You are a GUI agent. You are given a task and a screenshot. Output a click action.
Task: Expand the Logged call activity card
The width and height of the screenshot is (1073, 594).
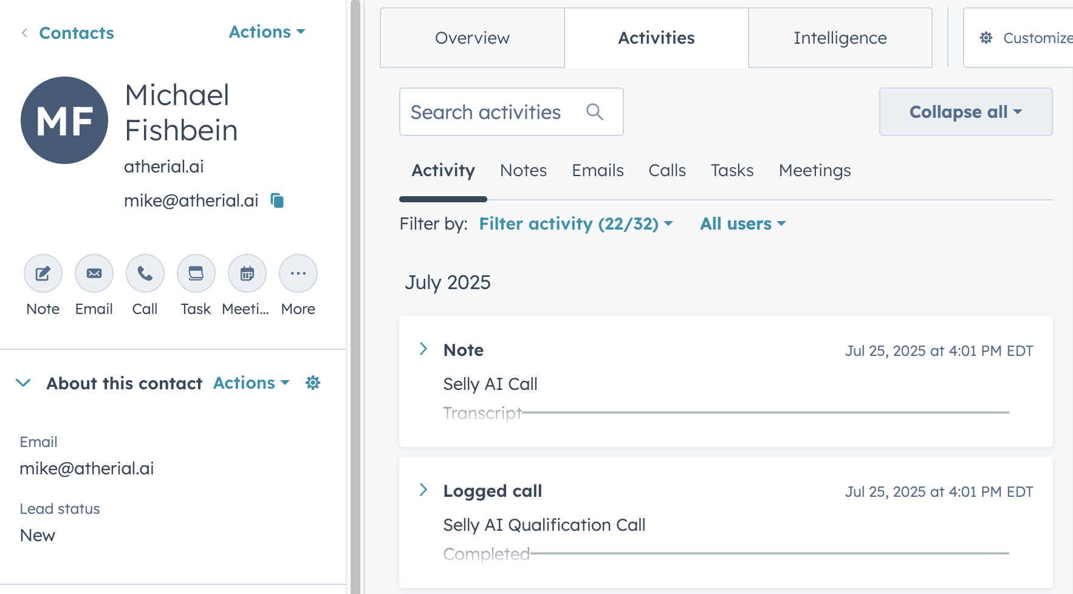click(x=423, y=490)
